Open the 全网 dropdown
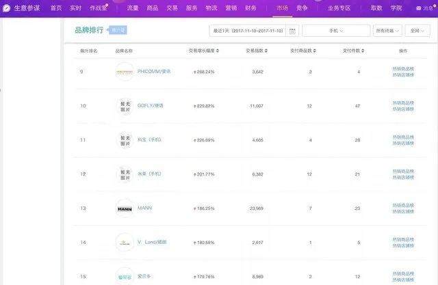Image resolution: width=438 pixels, height=285 pixels. coord(417,31)
